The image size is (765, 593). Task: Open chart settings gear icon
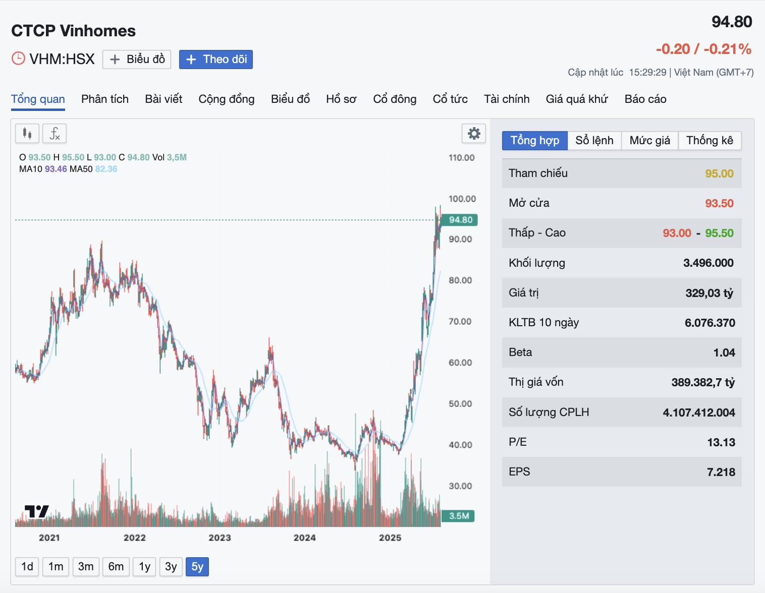tap(474, 134)
